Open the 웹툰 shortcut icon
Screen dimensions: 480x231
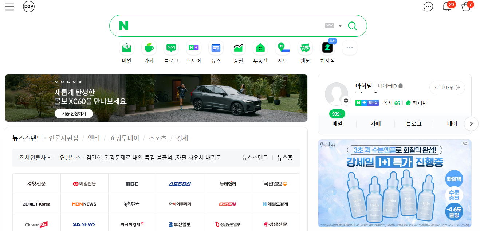(x=305, y=48)
